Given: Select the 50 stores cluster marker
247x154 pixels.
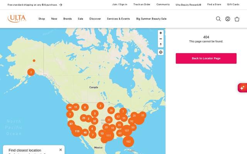Looking at the screenshot, I should (133, 127).
